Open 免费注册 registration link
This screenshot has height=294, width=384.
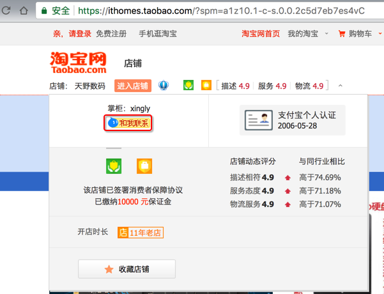coord(111,34)
